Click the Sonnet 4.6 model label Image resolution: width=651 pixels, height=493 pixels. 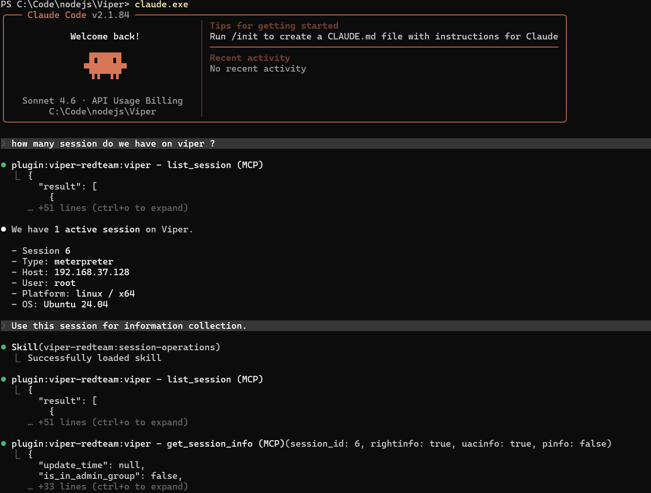tap(49, 101)
